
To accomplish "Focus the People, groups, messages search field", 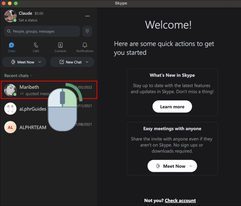I will [42, 31].
